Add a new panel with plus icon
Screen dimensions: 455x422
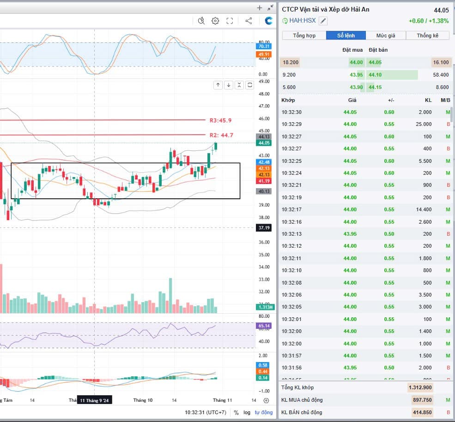tap(260, 8)
